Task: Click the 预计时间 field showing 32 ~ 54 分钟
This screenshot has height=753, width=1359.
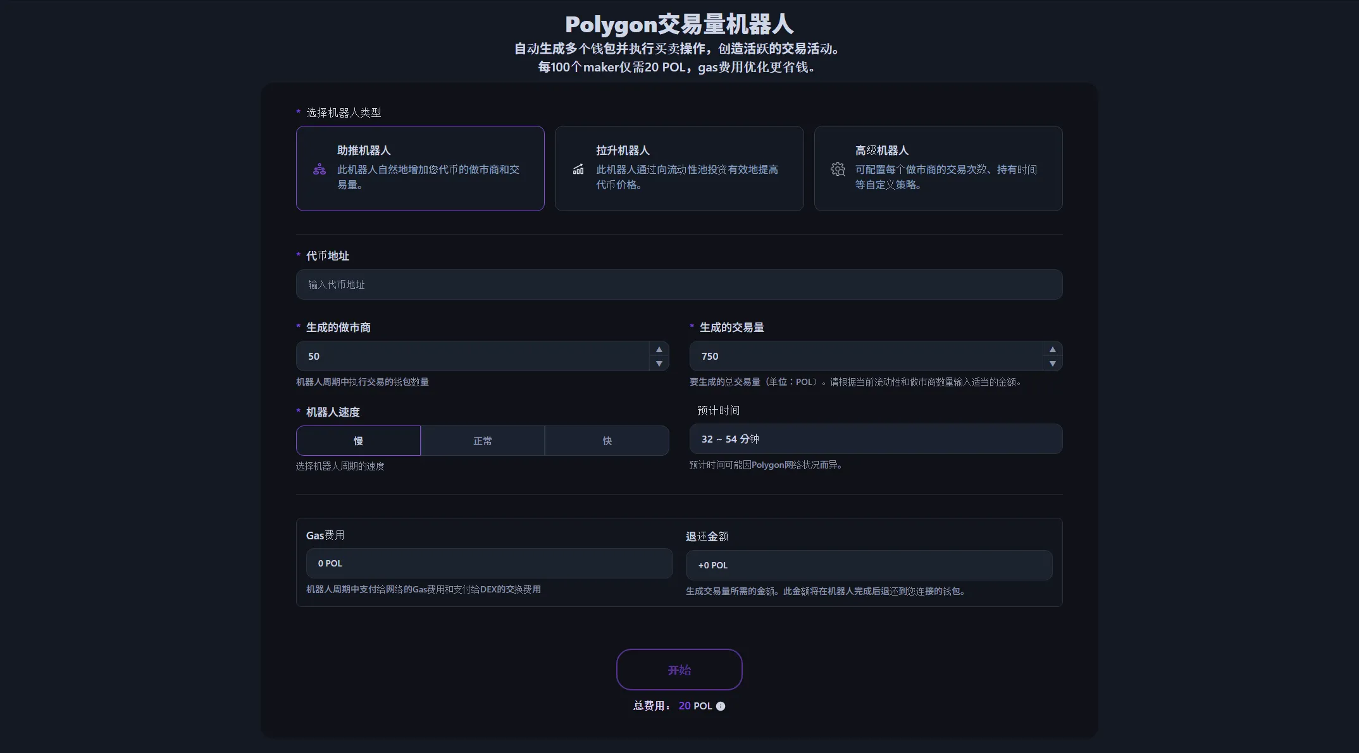Action: tap(876, 439)
